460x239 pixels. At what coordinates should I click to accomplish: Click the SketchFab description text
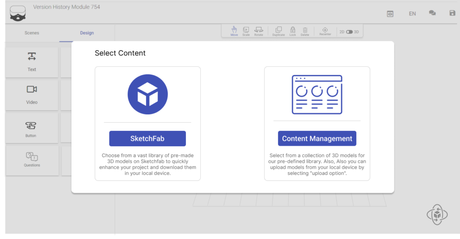147,164
